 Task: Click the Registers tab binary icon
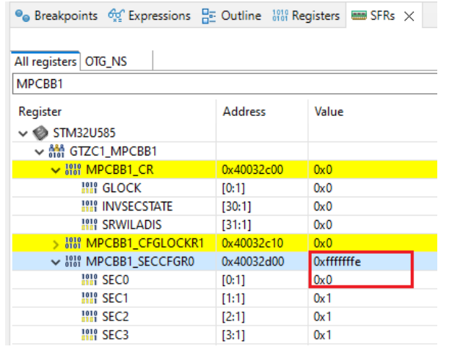click(x=280, y=15)
